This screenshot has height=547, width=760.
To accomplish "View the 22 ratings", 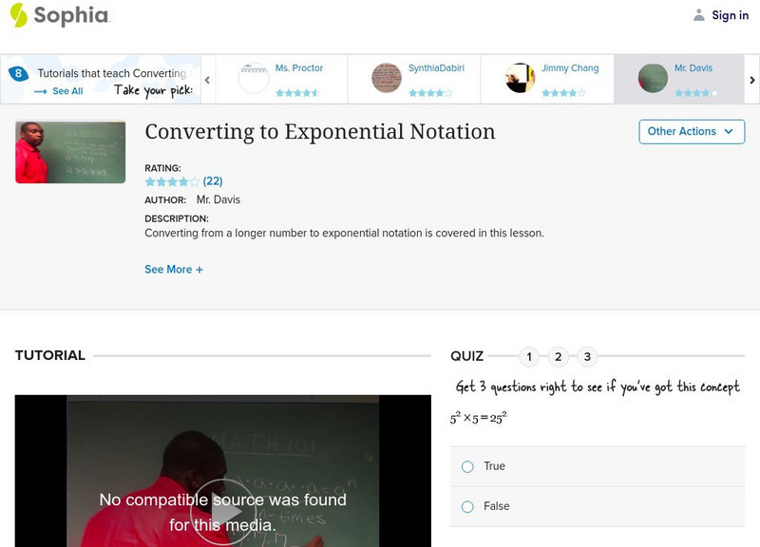I will pyautogui.click(x=211, y=180).
